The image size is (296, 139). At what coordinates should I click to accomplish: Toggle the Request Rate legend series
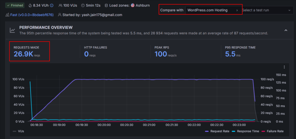tap(217, 131)
